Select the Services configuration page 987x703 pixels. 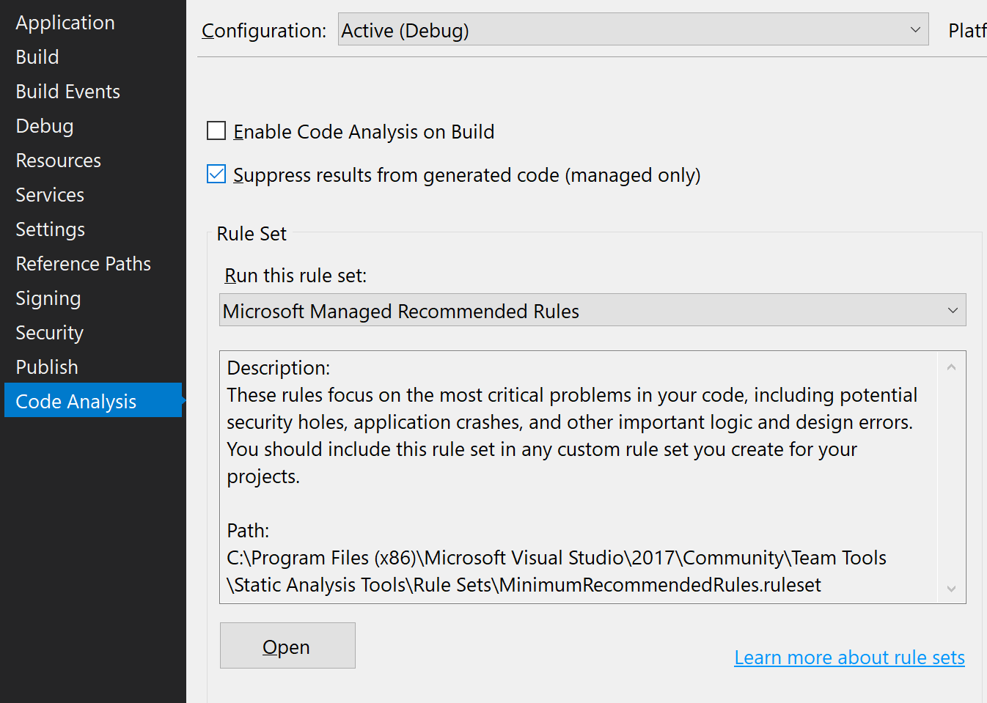(49, 194)
